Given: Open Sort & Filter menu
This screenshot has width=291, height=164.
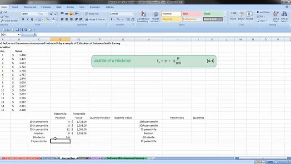Looking at the screenshot, I should coord(276,16).
